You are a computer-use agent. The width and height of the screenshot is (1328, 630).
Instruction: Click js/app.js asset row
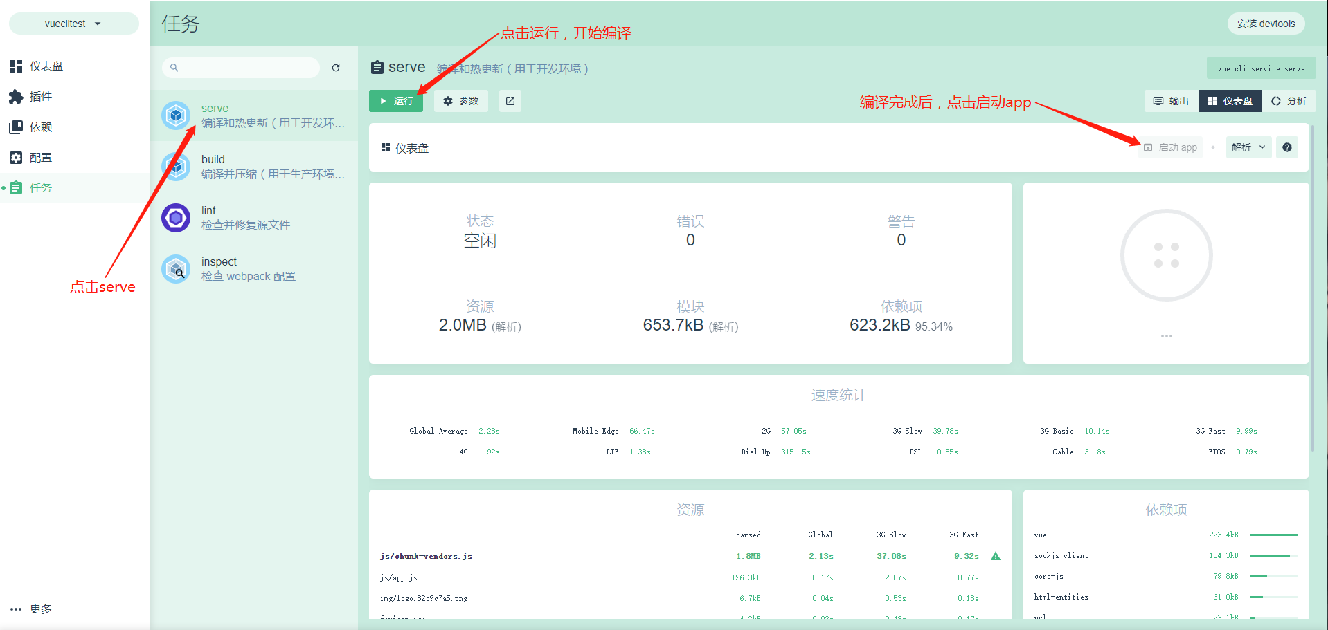[x=690, y=577]
